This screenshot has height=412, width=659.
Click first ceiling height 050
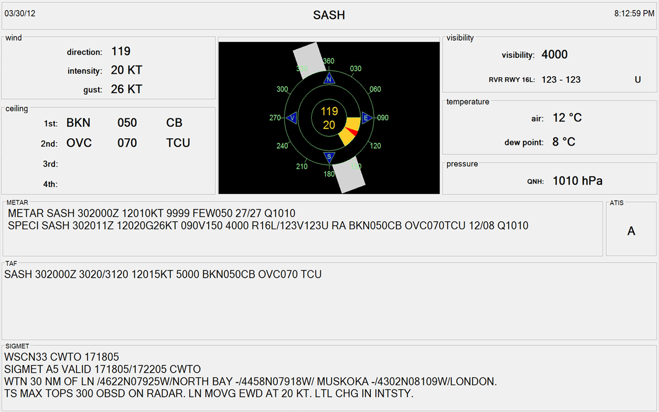pyautogui.click(x=127, y=123)
